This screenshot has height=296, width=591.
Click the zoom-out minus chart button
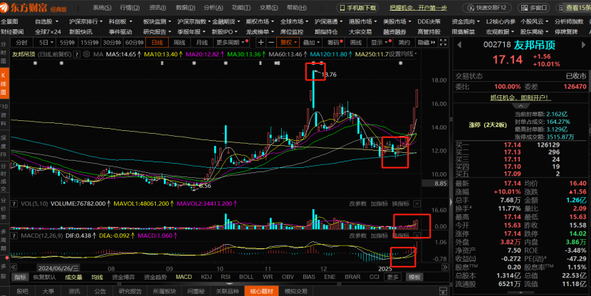(x=271, y=43)
